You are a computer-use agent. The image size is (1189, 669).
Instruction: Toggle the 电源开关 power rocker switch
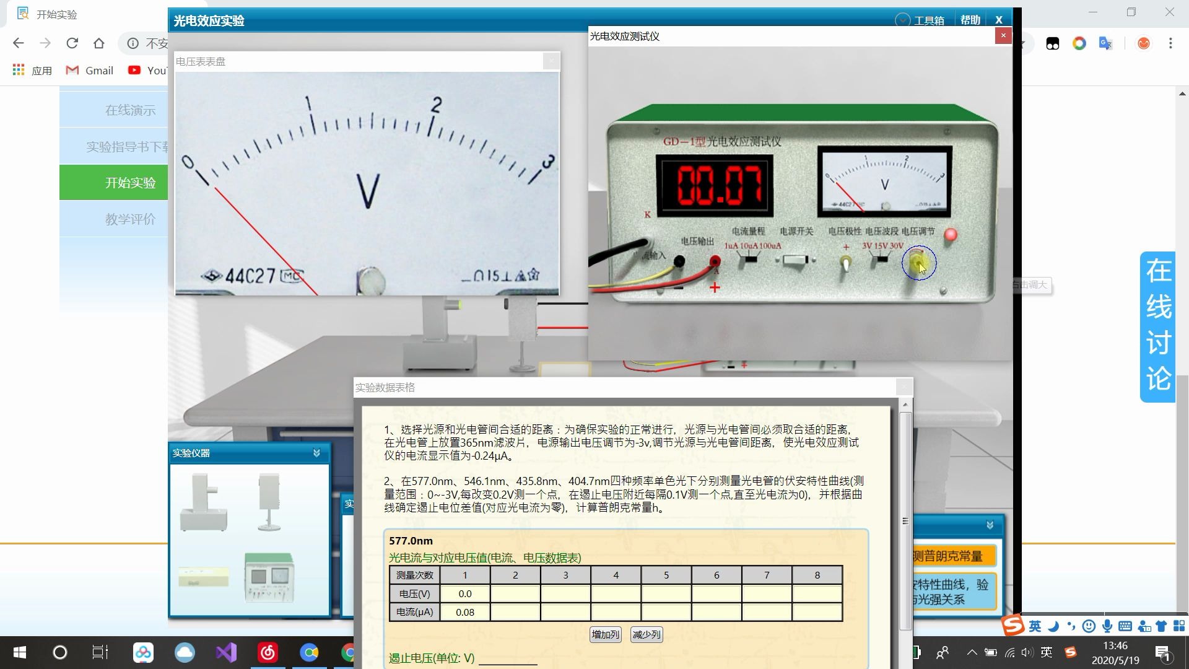[795, 260]
